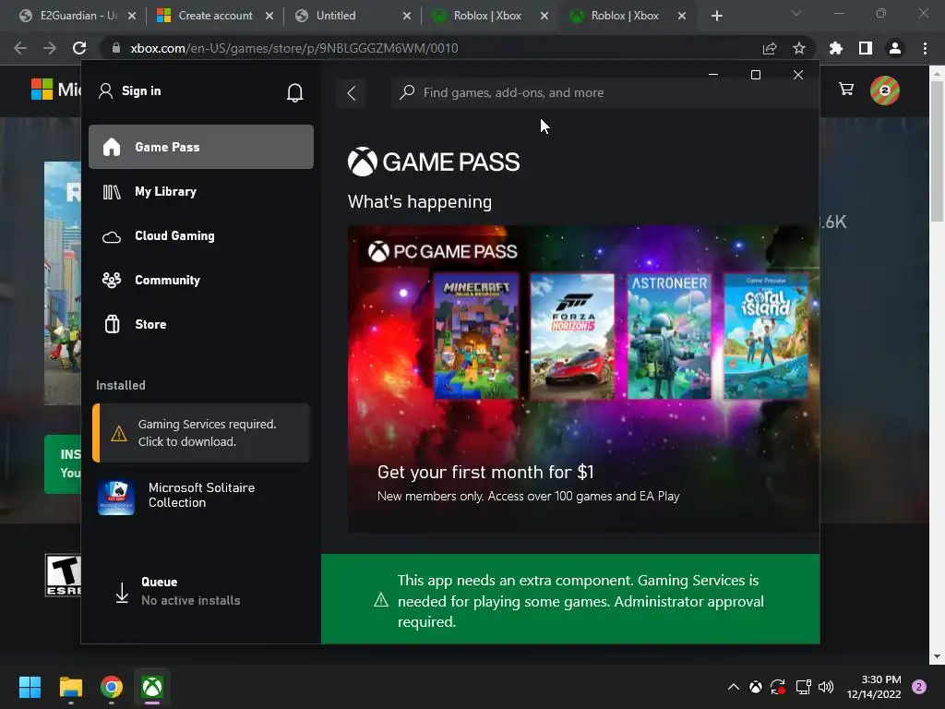Click green Gaming Services extra component banner
The image size is (945, 709).
point(570,599)
